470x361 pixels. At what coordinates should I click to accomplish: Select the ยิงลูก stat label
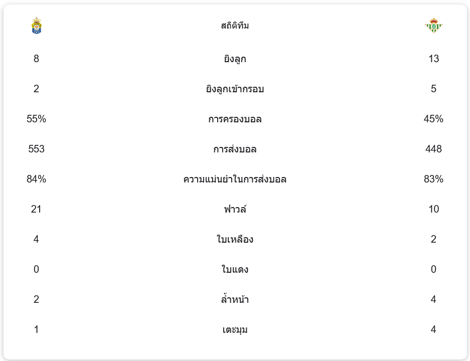(x=235, y=59)
